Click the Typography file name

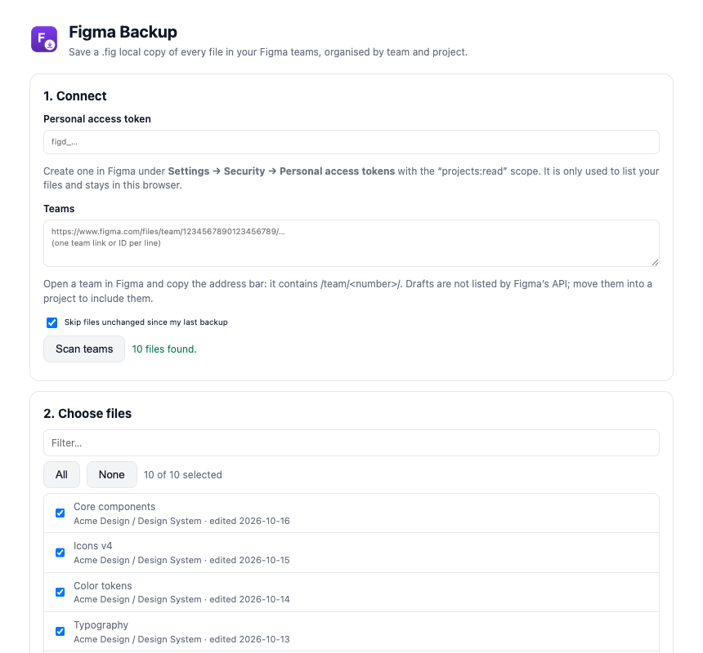[101, 625]
